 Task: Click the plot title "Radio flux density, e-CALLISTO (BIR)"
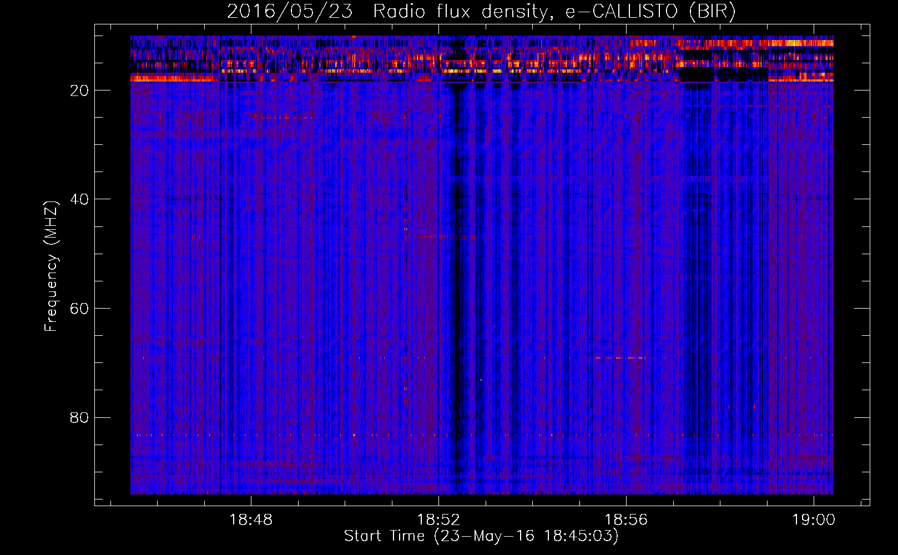[x=554, y=12]
